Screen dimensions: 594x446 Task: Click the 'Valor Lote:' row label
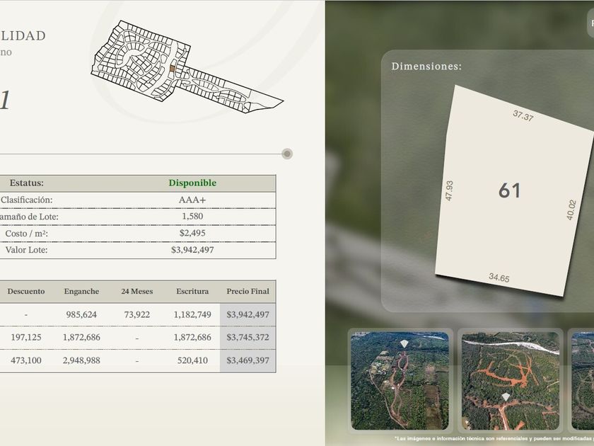point(27,250)
